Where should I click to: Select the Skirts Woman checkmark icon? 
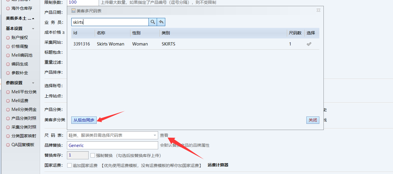(309, 44)
